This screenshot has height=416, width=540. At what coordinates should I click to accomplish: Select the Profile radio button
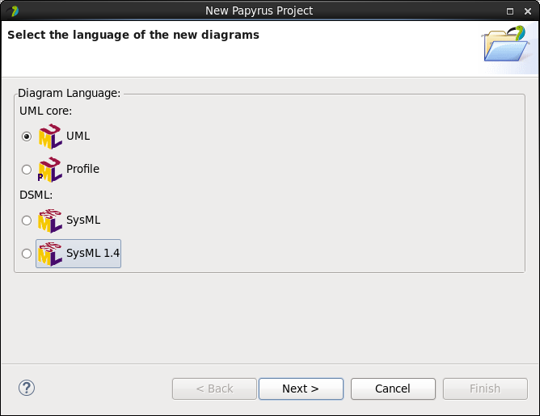[27, 170]
